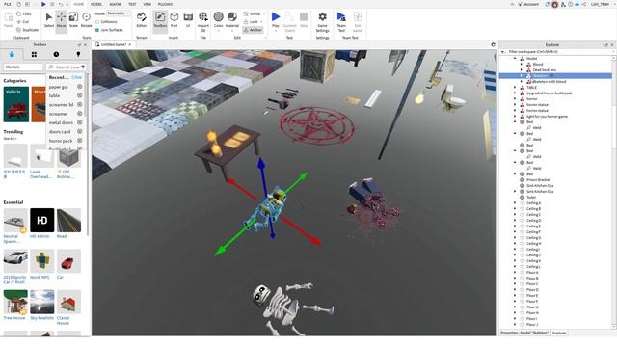Toggle the Collisions checkbox
The image size is (617, 347).
(97, 21)
